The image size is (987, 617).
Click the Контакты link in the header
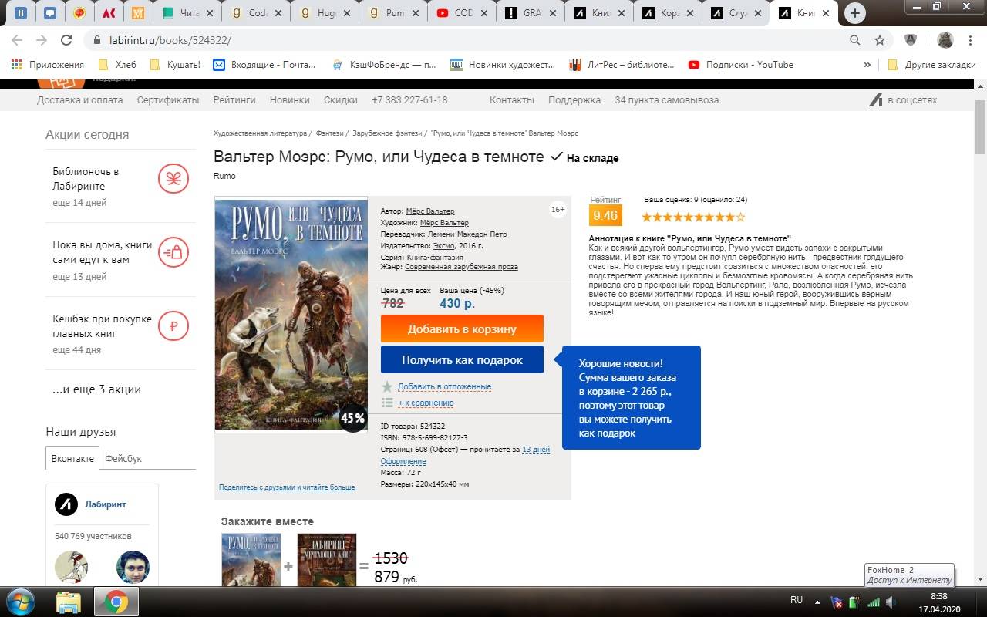pyautogui.click(x=511, y=100)
